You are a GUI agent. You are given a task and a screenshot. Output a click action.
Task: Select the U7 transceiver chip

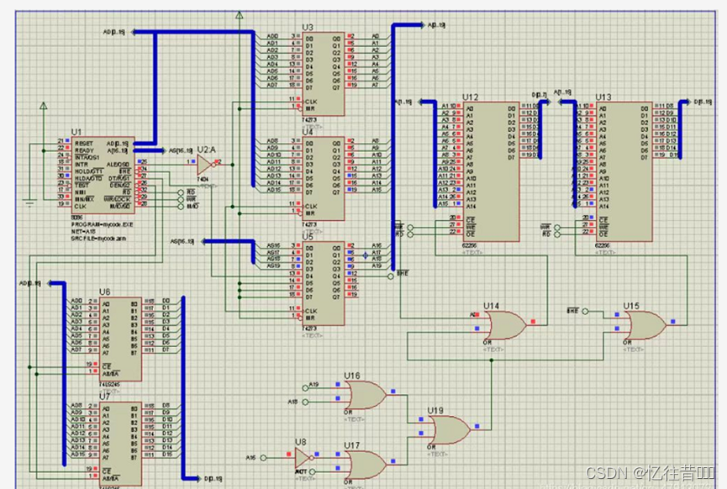click(120, 444)
